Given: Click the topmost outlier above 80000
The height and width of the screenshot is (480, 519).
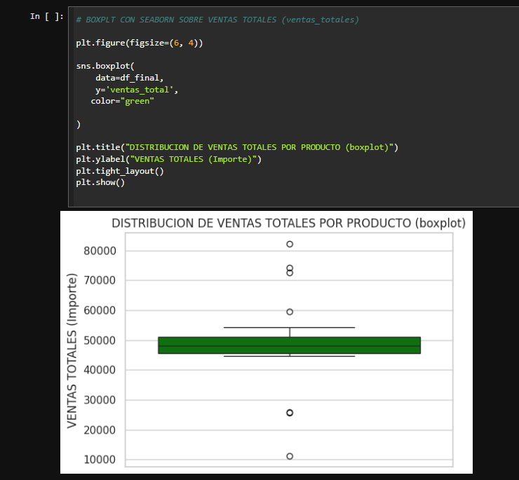Looking at the screenshot, I should 290,244.
